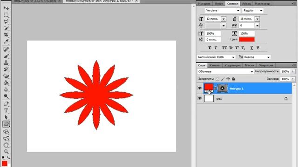
Task: Hide the Фигура 1 layer
Action: pyautogui.click(x=200, y=88)
